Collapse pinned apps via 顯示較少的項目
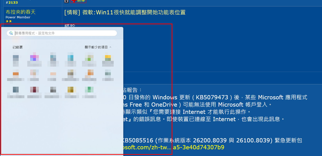322x156 pixels. pyautogui.click(x=96, y=47)
